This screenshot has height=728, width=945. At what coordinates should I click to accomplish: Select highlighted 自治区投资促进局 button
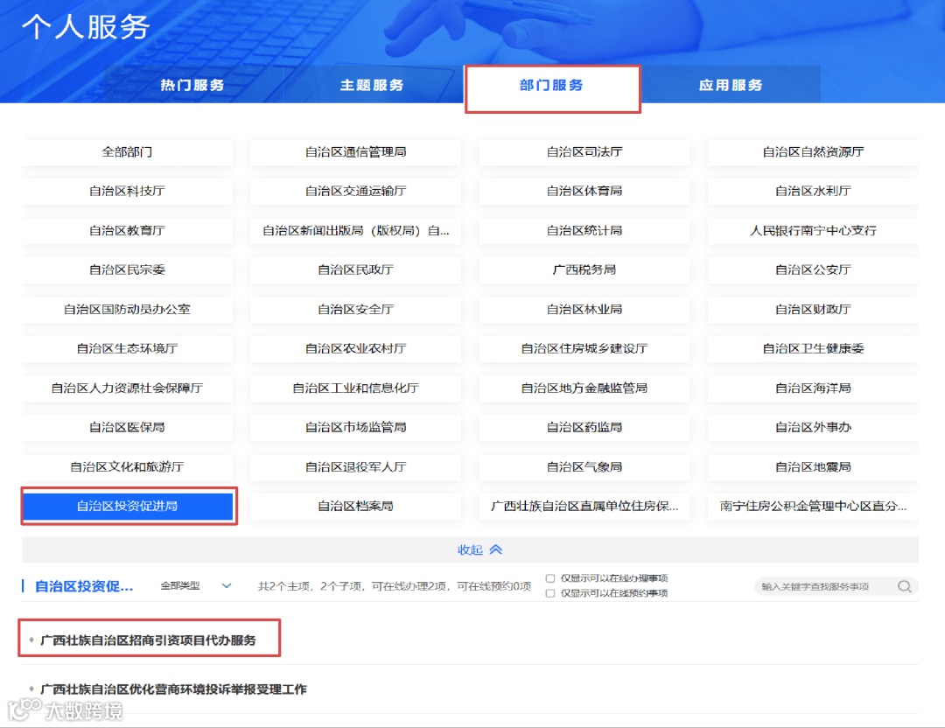(x=129, y=507)
